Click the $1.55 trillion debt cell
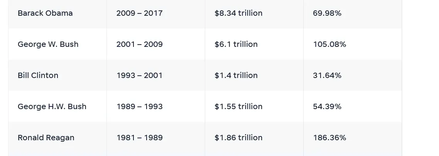 (238, 106)
